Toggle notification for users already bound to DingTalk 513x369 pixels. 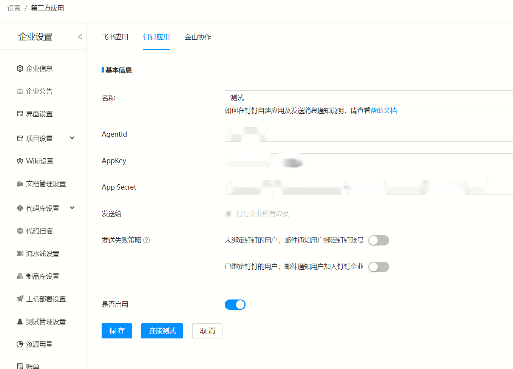coord(379,267)
